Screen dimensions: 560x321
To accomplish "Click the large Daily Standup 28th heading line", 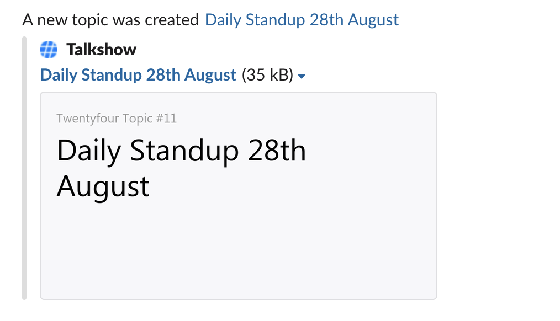I will pos(181,151).
